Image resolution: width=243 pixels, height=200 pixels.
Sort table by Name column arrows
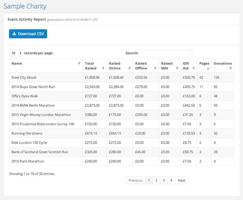[x=79, y=63]
